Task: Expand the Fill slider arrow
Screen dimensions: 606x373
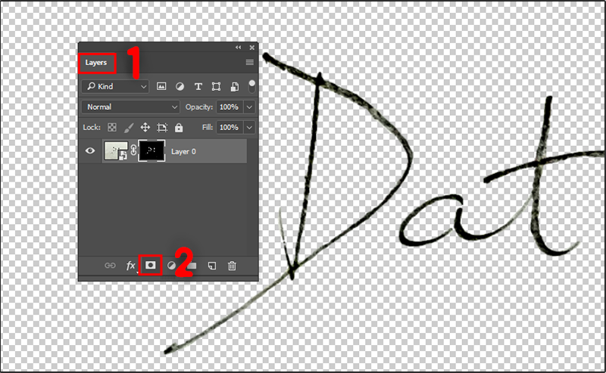Action: (x=250, y=127)
